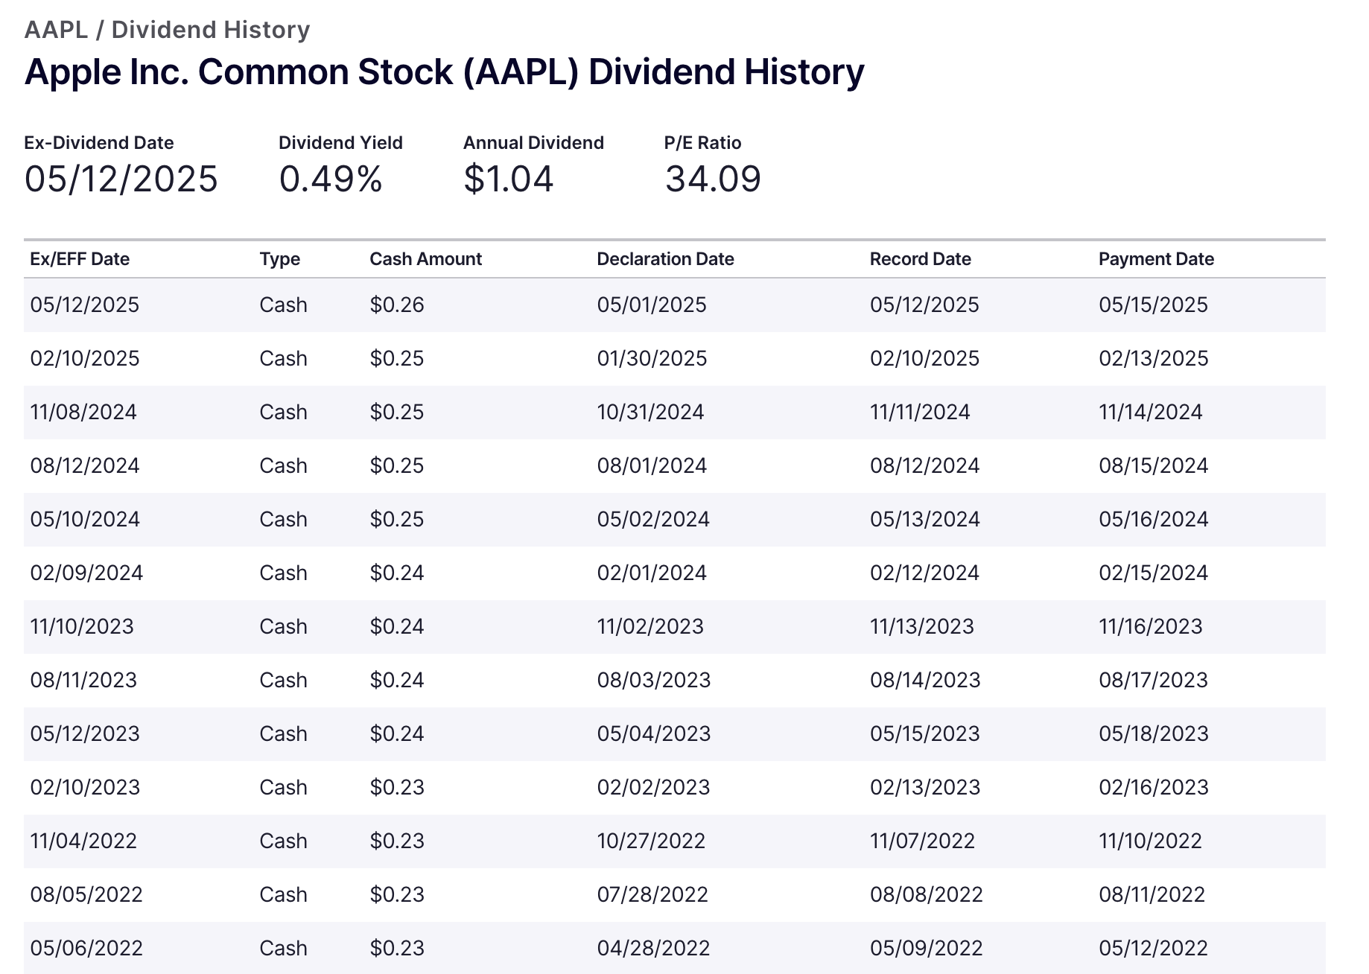The height and width of the screenshot is (974, 1369).
Task: Click payment date 08/17/2023
Action: [x=1154, y=680]
